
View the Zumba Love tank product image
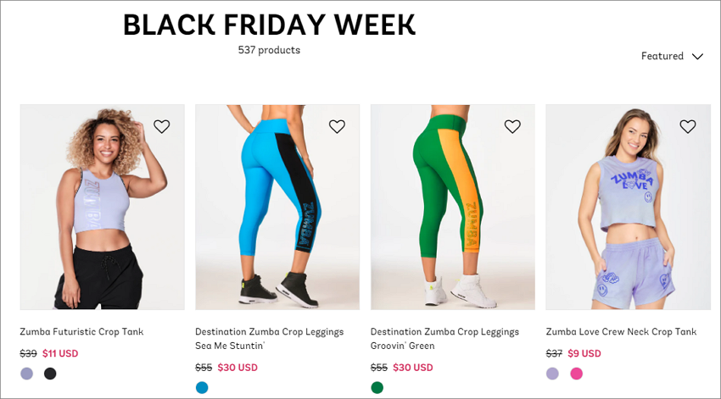(x=628, y=207)
